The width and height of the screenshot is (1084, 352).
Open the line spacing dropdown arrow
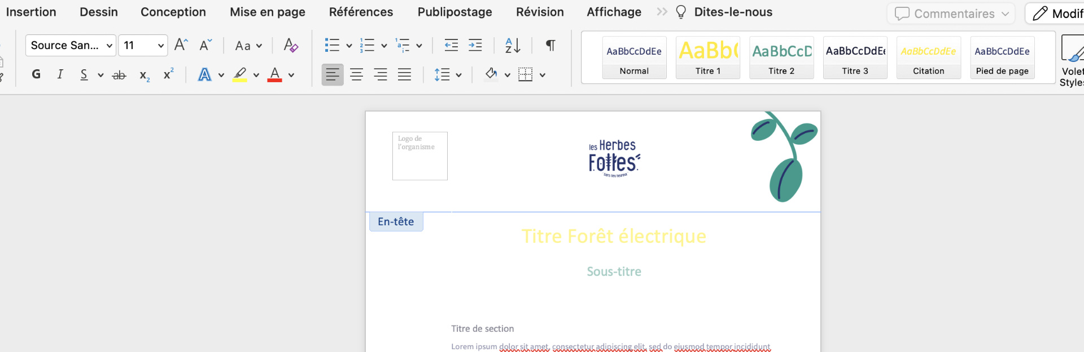coord(458,75)
